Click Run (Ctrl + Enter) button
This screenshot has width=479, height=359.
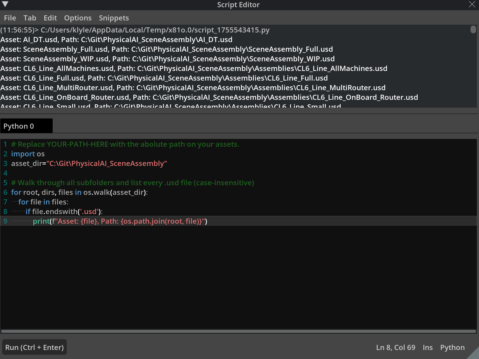tap(34, 347)
